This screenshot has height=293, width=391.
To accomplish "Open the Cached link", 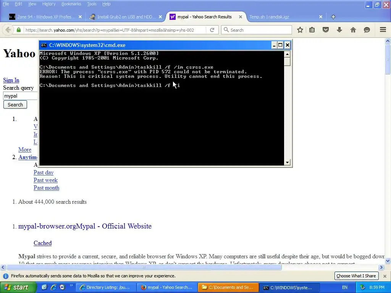I will click(43, 243).
